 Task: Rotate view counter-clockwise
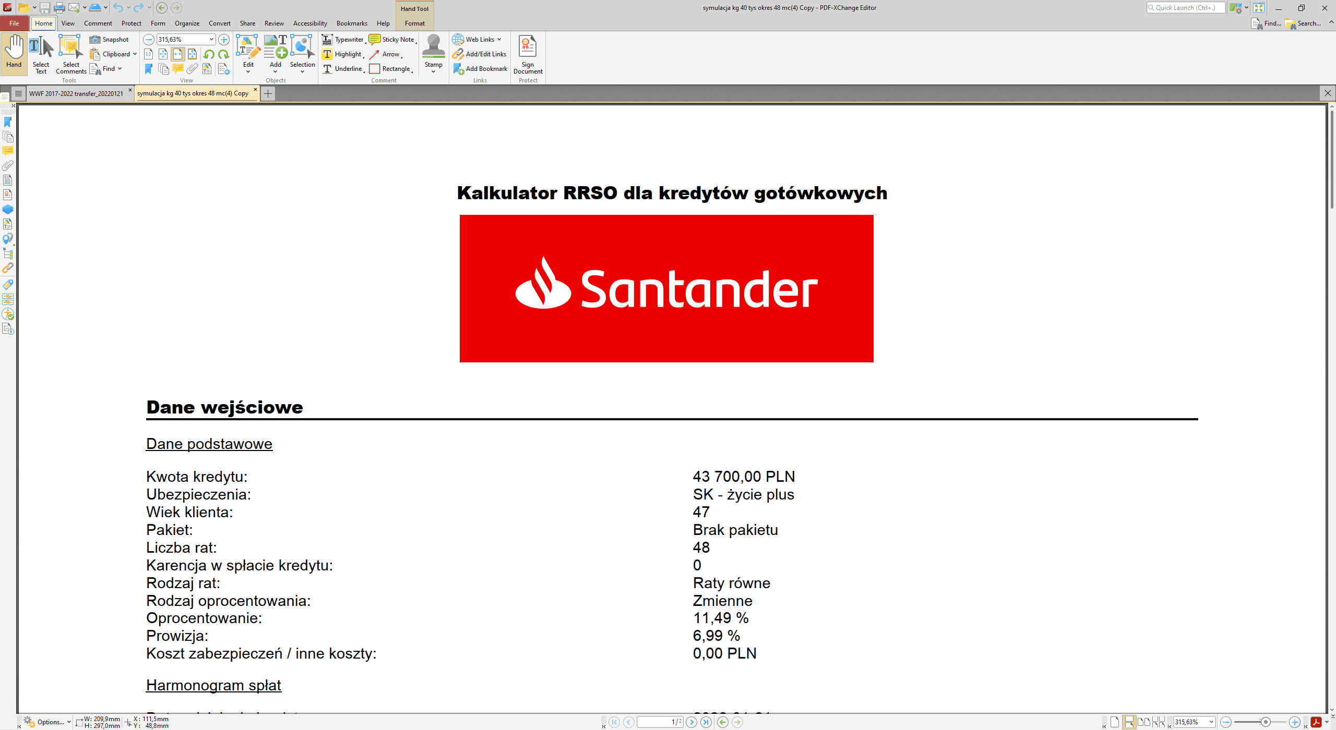tap(209, 54)
